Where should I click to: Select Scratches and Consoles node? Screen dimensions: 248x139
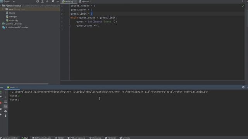(x=17, y=27)
